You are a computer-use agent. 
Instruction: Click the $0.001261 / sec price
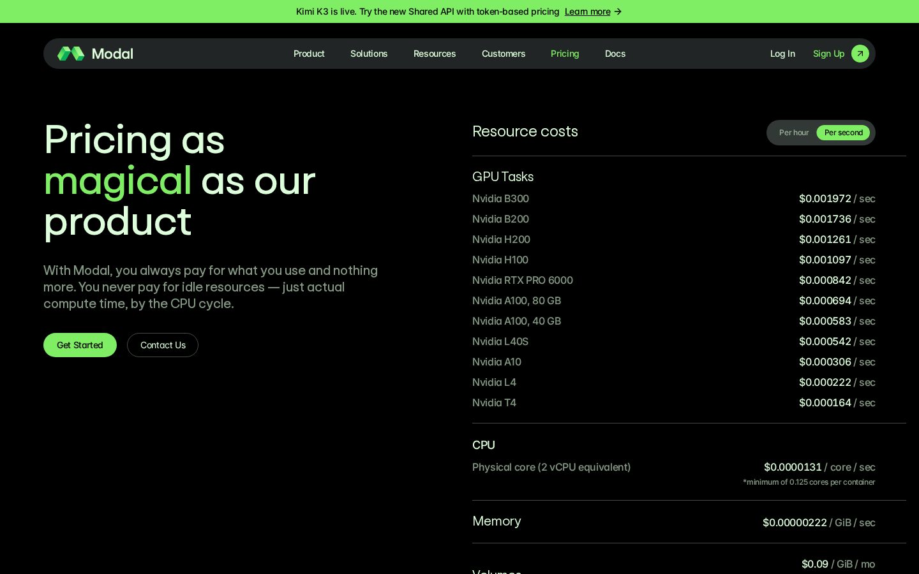(837, 239)
